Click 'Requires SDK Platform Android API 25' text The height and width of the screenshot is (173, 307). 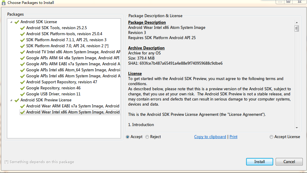162,38
